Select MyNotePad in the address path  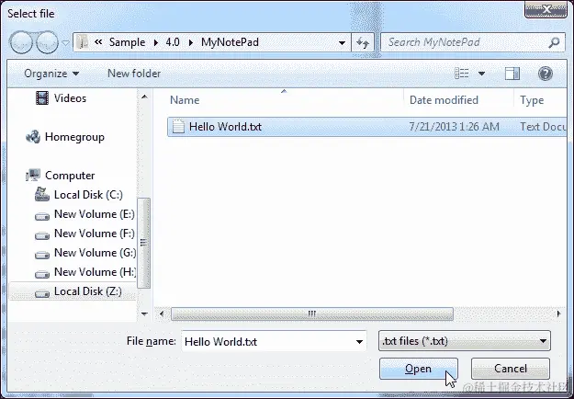pyautogui.click(x=230, y=42)
